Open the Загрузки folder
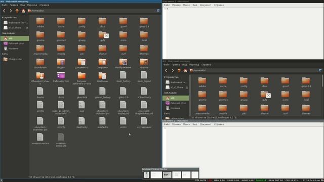This screenshot has width=324, height=182. [x=102, y=63]
